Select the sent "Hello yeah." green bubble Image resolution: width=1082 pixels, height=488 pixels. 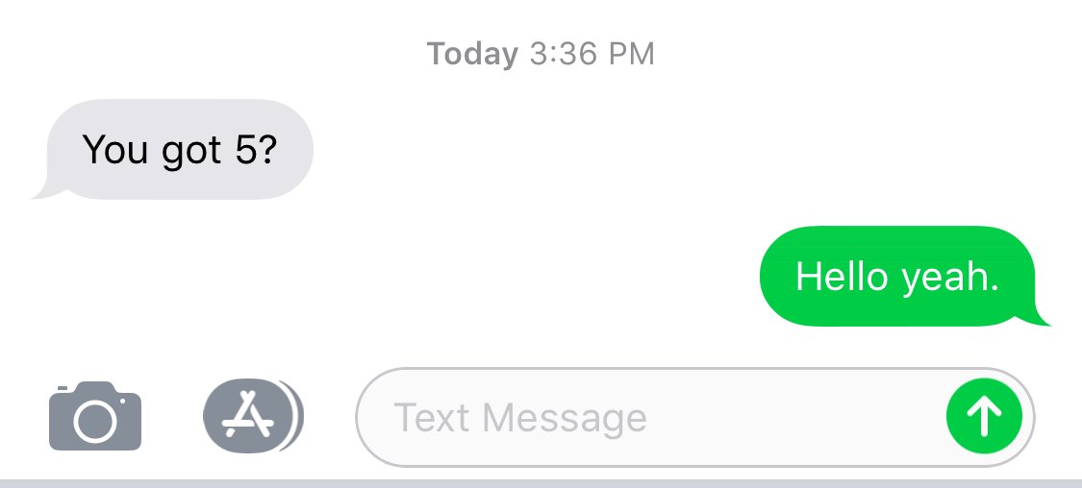click(x=905, y=276)
